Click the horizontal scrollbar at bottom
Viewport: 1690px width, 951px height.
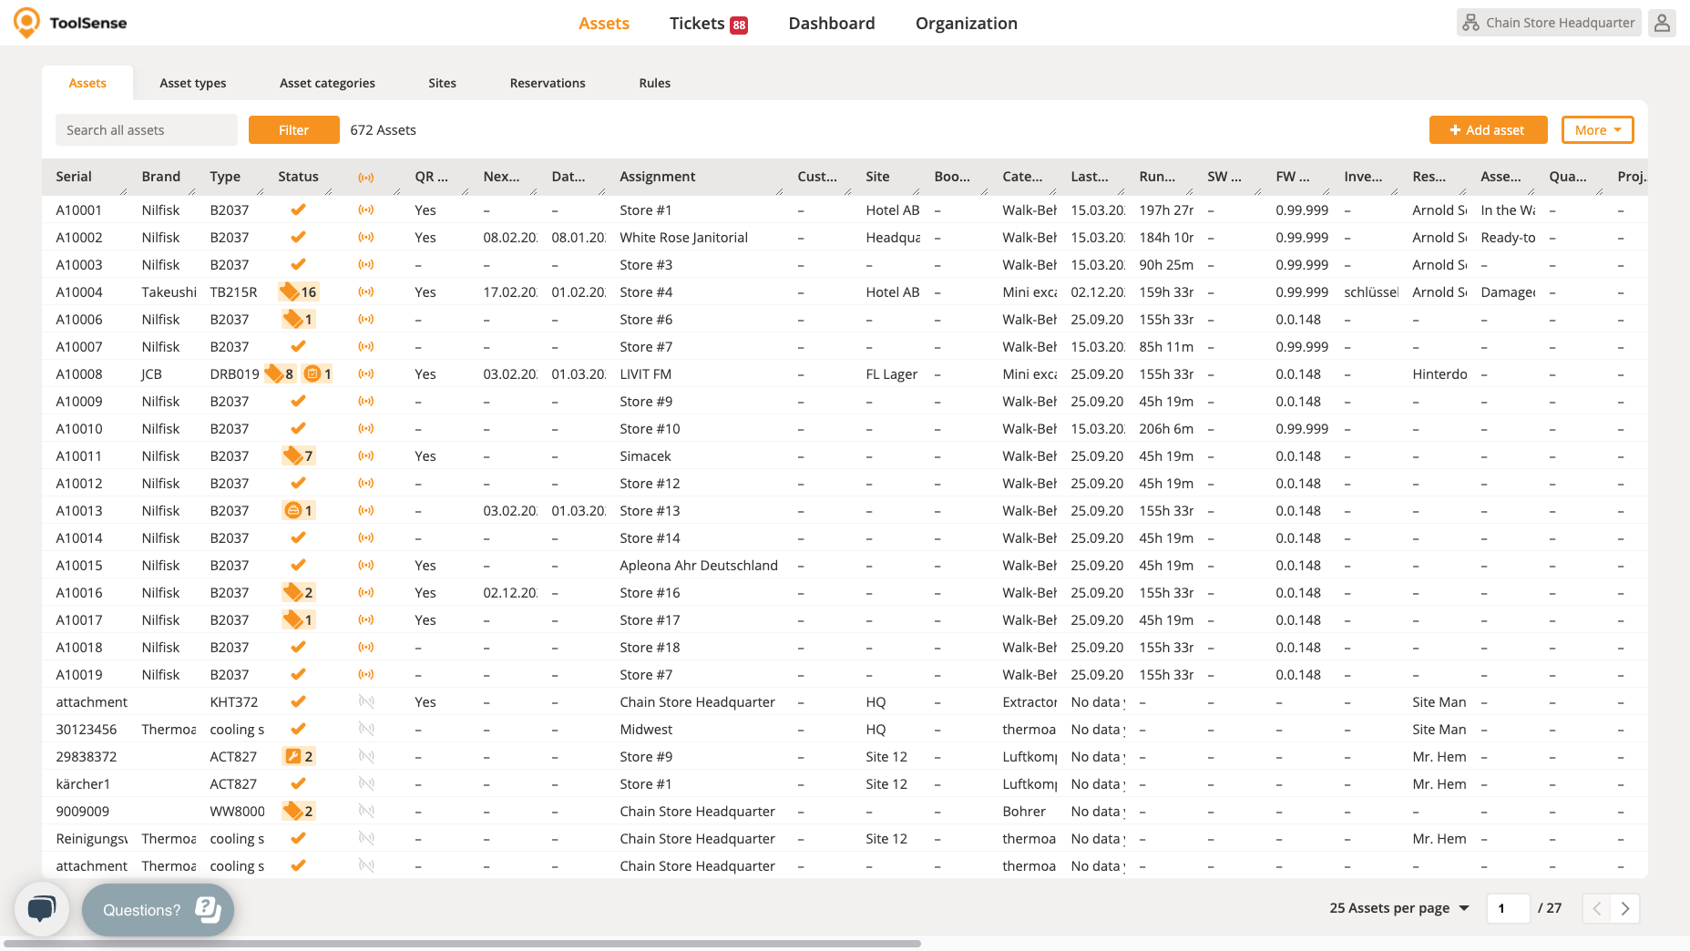462,944
